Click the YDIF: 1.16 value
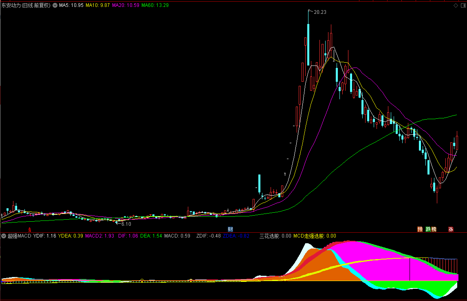Screen dimensions: 467x301 pos(45,236)
